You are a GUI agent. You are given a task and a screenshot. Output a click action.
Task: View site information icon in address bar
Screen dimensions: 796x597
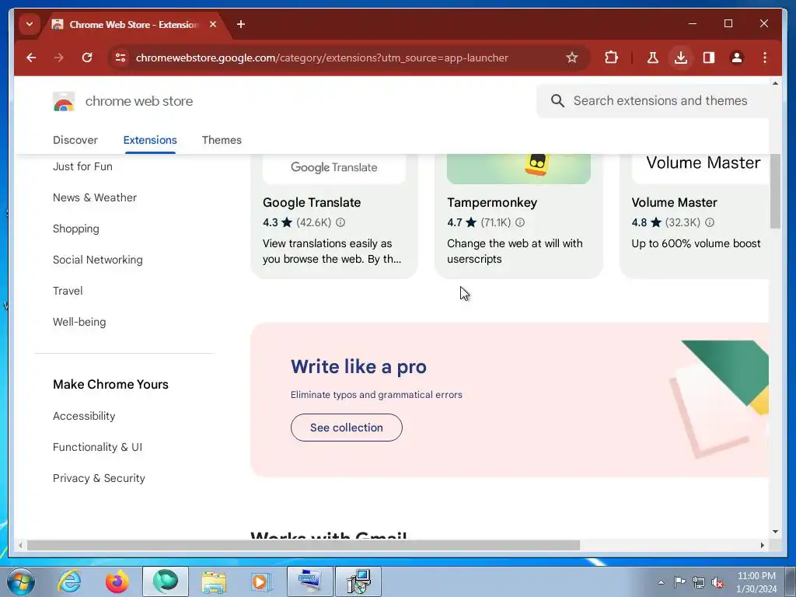120,58
